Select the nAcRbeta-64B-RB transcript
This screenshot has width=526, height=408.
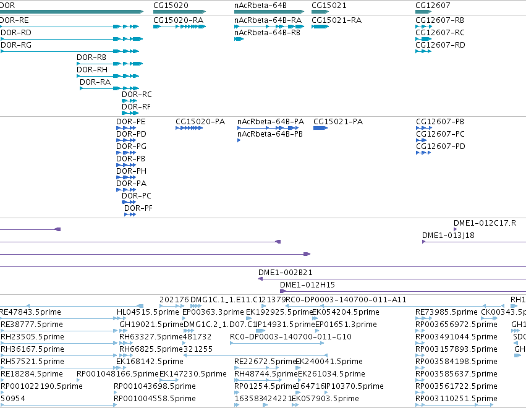point(239,39)
